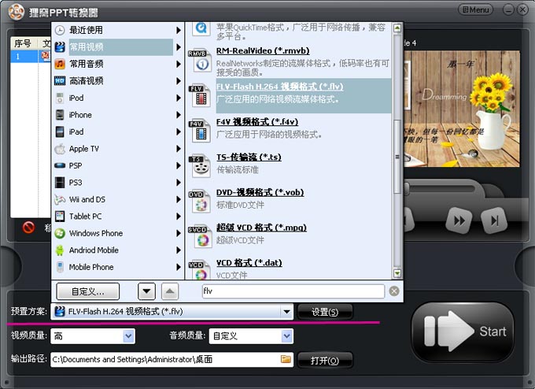This screenshot has width=535, height=389.
Task: Click the fast-forward playback button
Action: 459,220
